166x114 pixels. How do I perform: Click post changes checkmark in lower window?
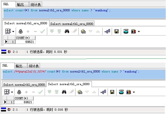41,92
